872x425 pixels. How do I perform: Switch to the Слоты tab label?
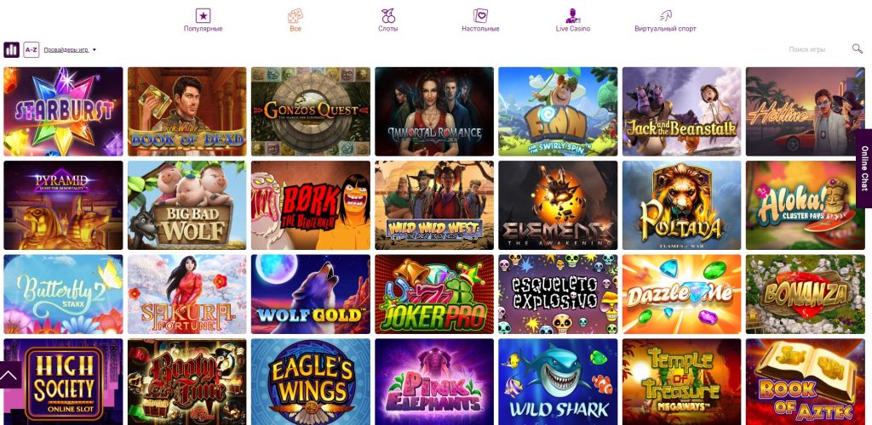(387, 29)
